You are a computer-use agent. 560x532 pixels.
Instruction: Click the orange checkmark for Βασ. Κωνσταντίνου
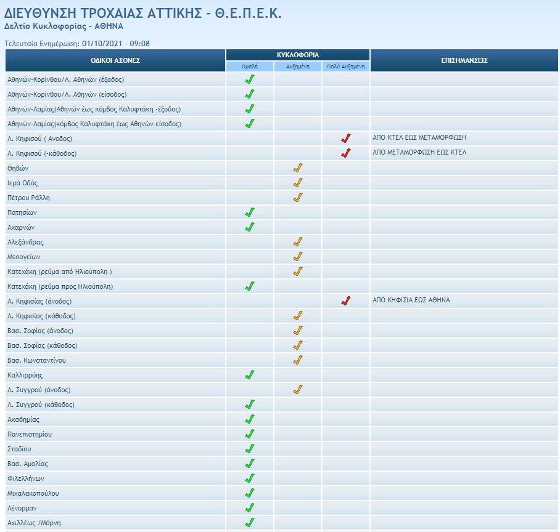pyautogui.click(x=298, y=360)
